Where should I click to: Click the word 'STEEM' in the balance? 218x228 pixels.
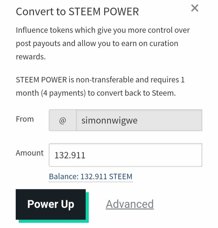click(x=121, y=177)
